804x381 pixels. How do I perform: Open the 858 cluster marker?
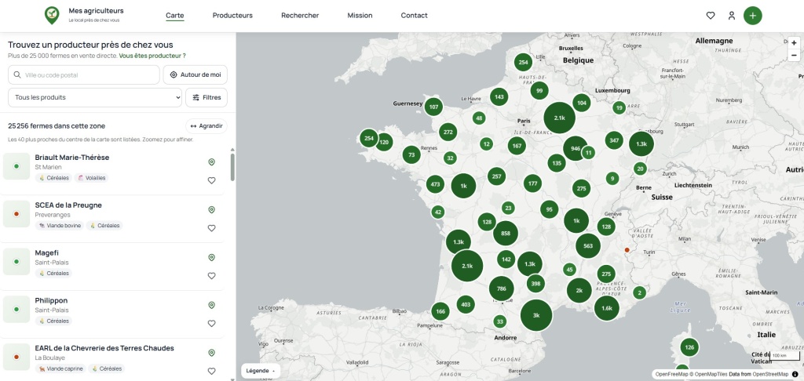tap(506, 234)
